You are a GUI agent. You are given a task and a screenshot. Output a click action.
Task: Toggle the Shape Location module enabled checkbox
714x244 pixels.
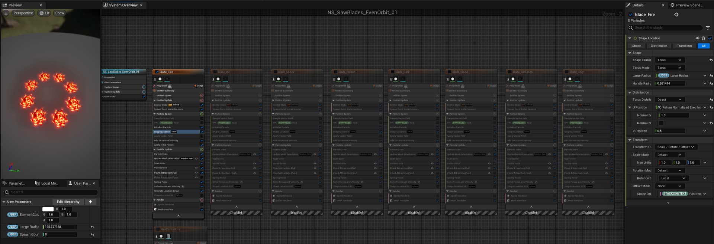click(x=710, y=38)
